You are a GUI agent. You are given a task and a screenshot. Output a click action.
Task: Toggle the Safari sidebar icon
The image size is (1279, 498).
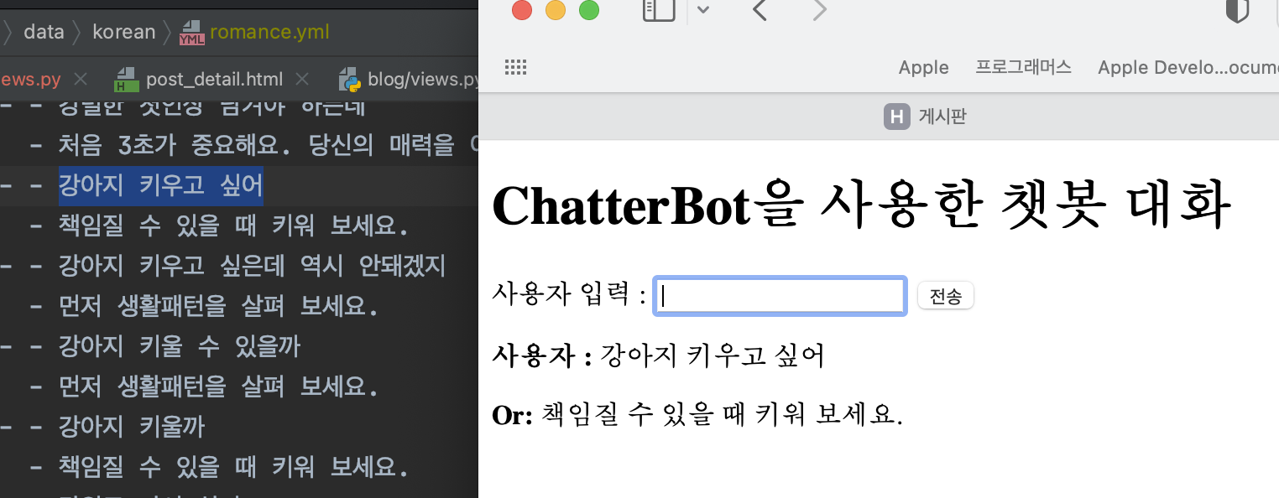point(659,10)
